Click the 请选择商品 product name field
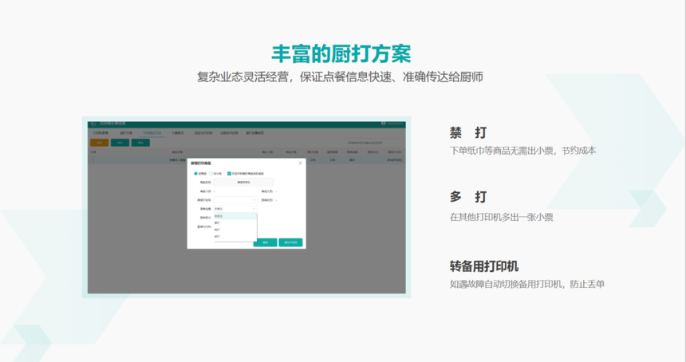Screen dimensions: 686x362 (243, 183)
